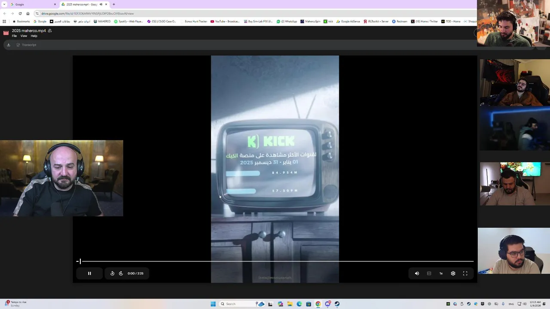This screenshot has width=550, height=309.
Task: Open Microsoft Store from taskbar
Action: click(x=309, y=304)
